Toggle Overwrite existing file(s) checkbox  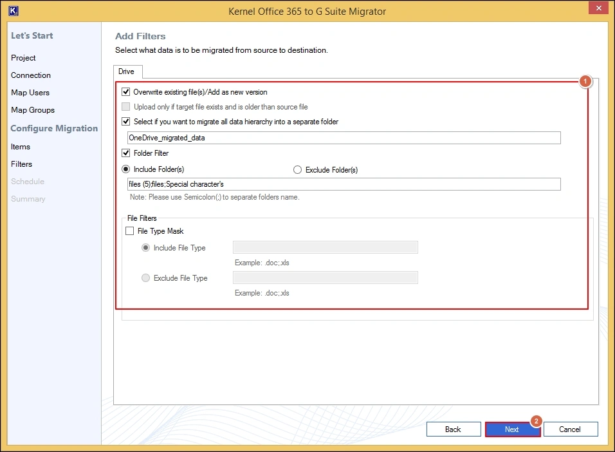pos(126,92)
